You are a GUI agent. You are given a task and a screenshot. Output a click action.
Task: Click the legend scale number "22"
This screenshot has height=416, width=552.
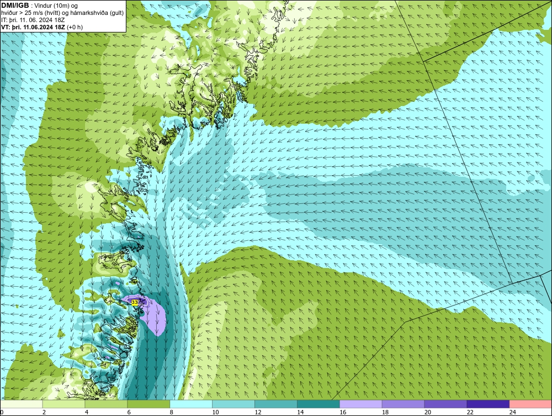point(470,412)
